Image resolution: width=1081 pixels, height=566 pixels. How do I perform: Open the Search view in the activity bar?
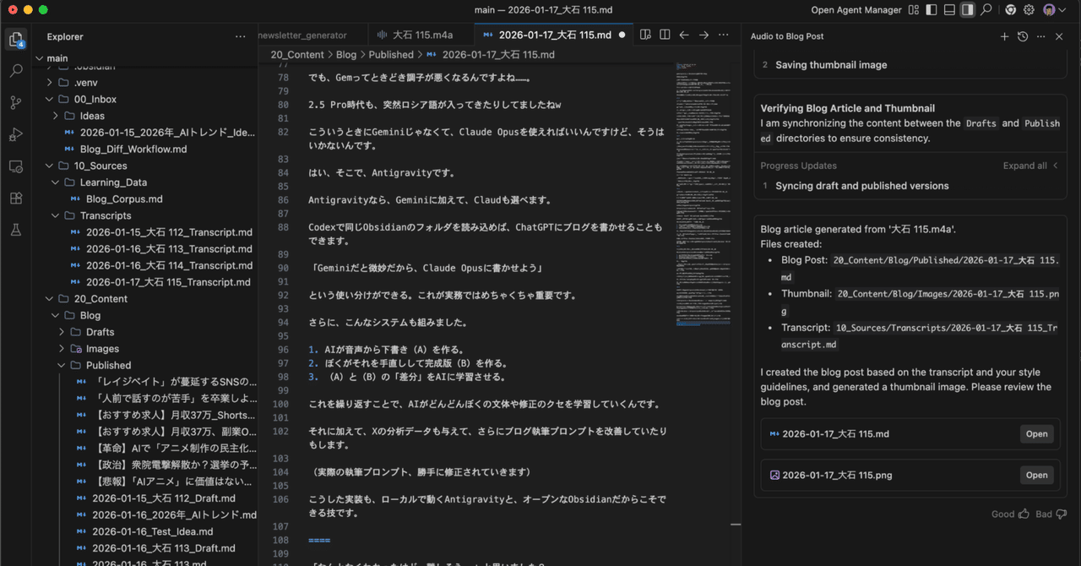tap(15, 71)
